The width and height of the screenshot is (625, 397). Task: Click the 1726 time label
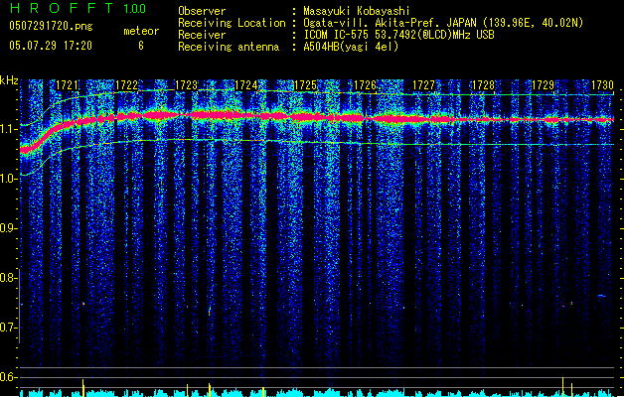click(365, 85)
